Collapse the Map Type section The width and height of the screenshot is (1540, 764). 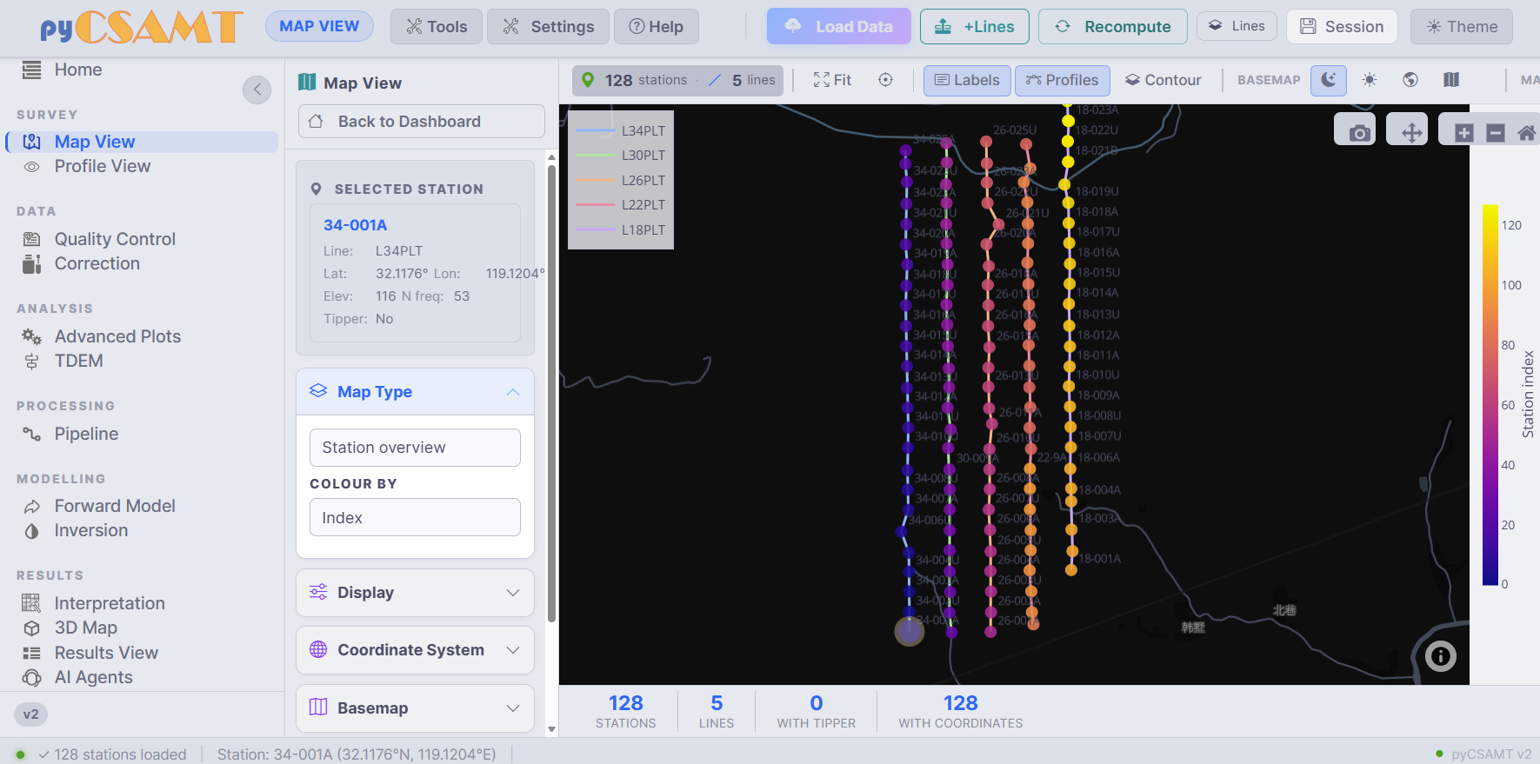pos(415,392)
